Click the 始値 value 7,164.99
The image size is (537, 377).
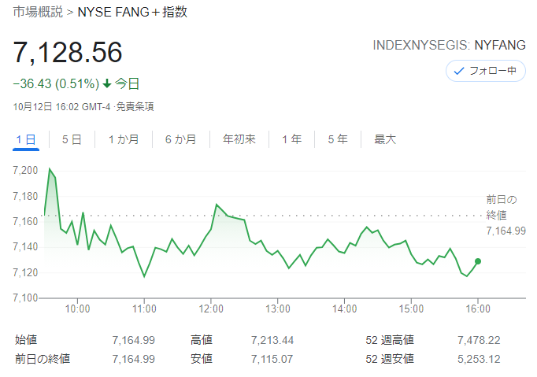[x=134, y=340]
